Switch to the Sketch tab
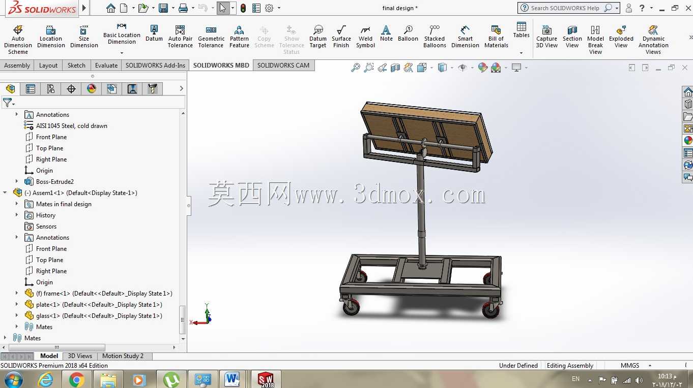This screenshot has height=388, width=693. tap(76, 65)
